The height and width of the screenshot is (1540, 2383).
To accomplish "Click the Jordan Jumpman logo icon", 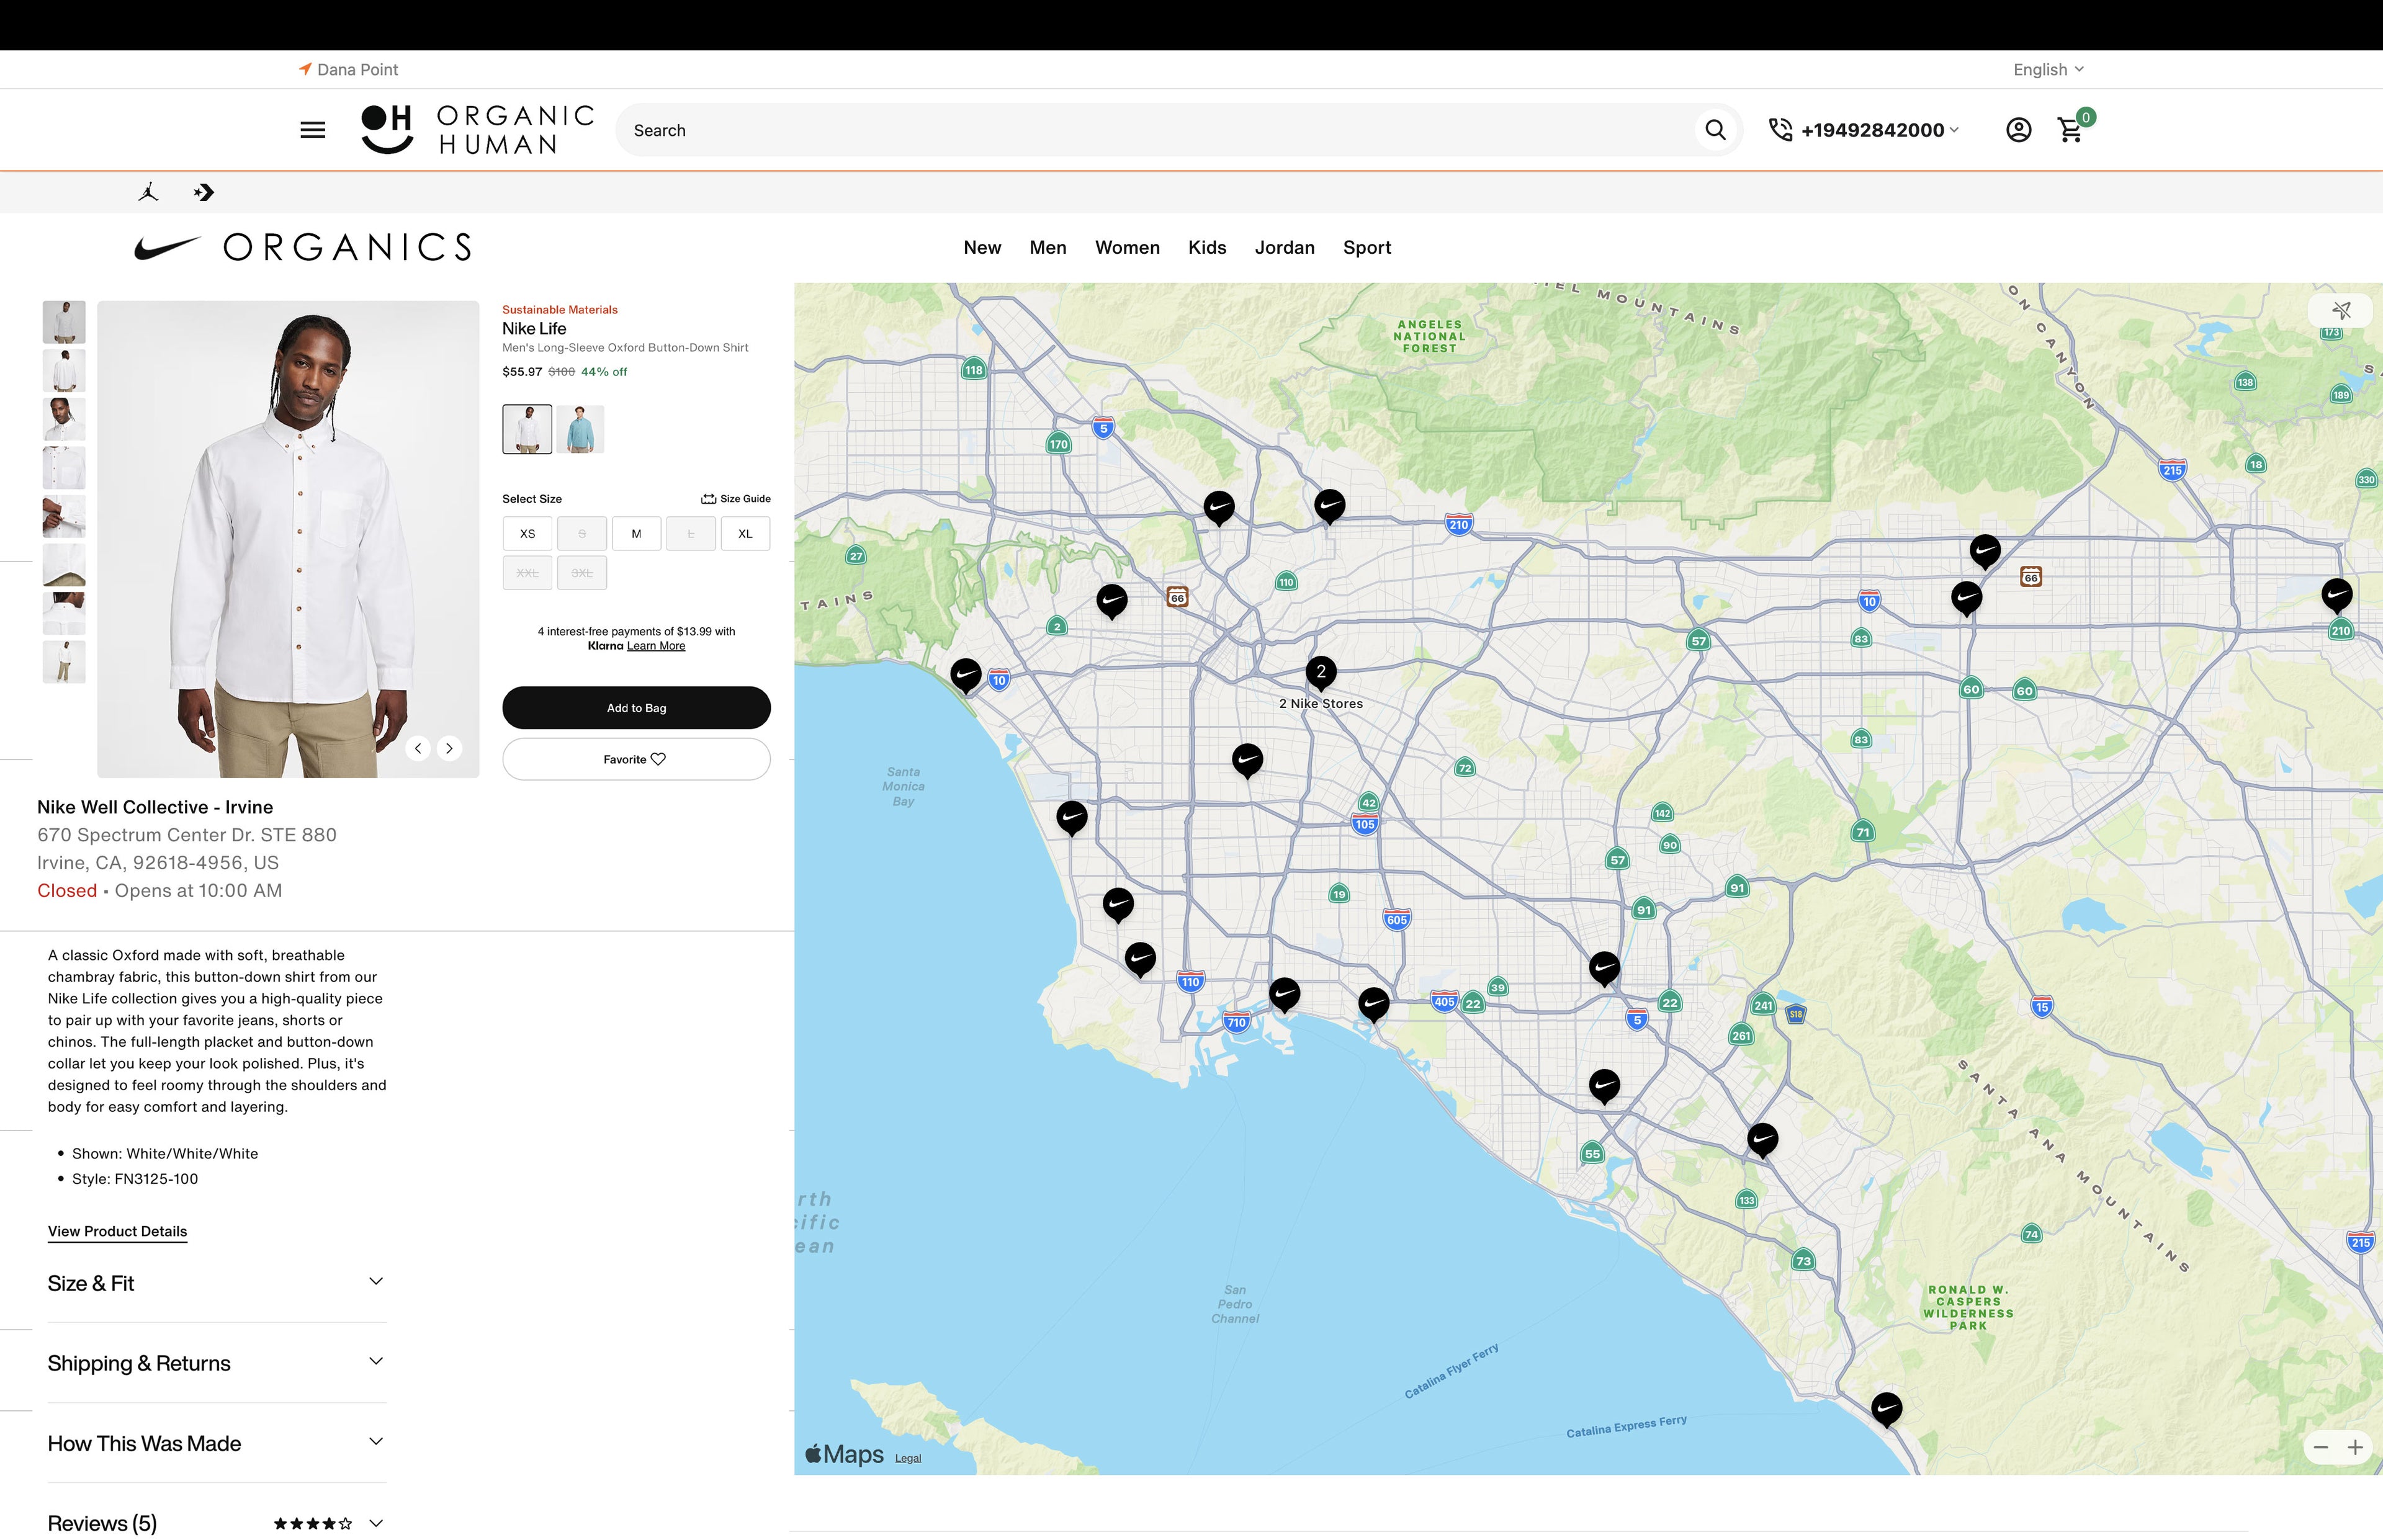I will coord(148,192).
